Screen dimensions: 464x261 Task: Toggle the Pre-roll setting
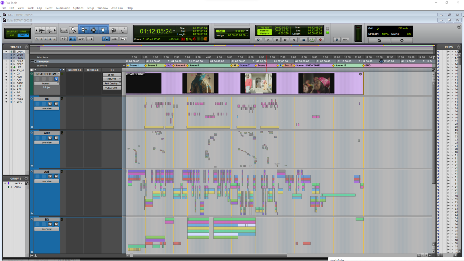264,28
